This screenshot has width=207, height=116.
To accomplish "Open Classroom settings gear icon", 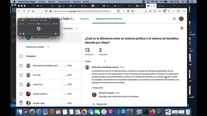I will click(182, 28).
